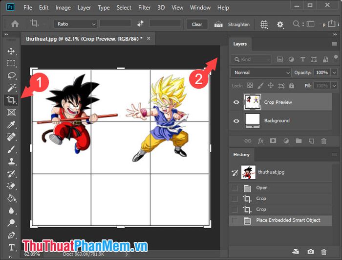Open the Layers panel menu
Screen dimensions: 342x260
click(x=334, y=44)
